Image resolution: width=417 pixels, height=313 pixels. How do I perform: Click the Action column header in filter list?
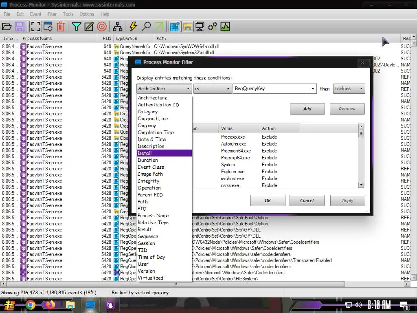[279, 128]
